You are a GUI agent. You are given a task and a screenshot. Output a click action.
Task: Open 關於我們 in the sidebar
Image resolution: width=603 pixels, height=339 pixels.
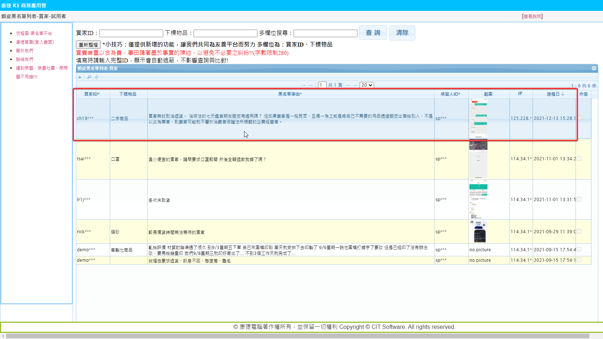click(25, 51)
